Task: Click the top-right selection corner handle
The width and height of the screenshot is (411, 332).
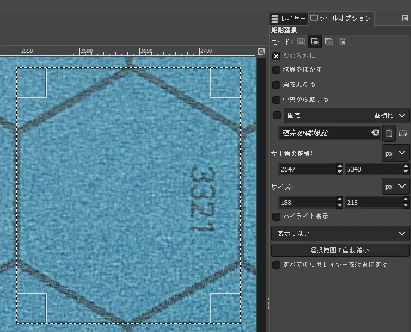Action: click(x=225, y=83)
